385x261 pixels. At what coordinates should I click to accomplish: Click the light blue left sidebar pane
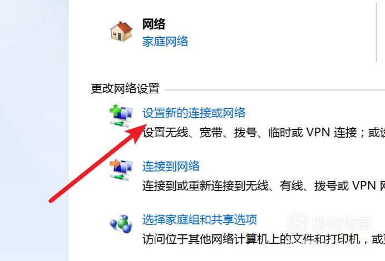point(34,130)
